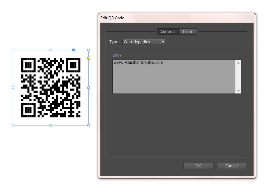The image size is (266, 190).
Task: Switch to the Color tab
Action: (188, 32)
